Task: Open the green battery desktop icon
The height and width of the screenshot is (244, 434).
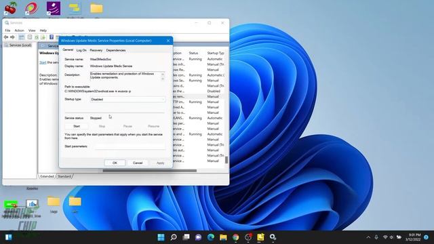Action: coord(11,205)
